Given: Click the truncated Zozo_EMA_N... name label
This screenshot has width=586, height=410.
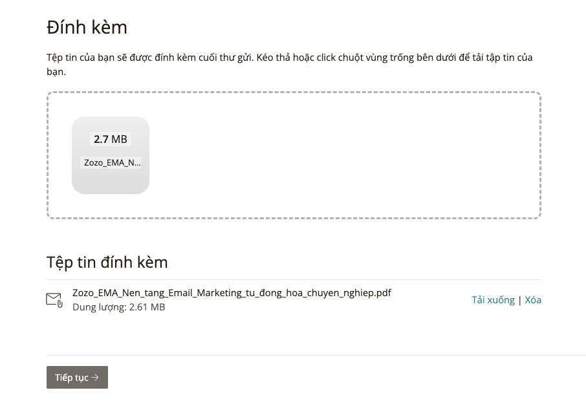Looking at the screenshot, I should [111, 162].
